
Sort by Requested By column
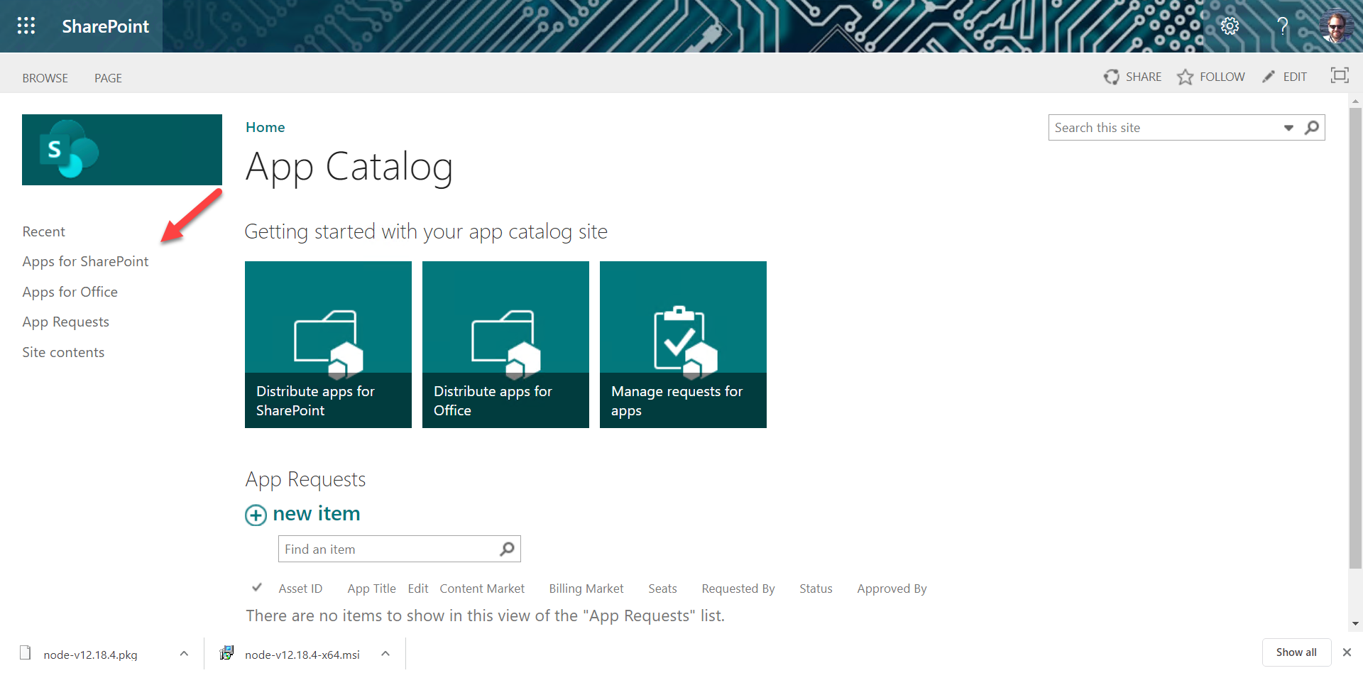coord(738,589)
